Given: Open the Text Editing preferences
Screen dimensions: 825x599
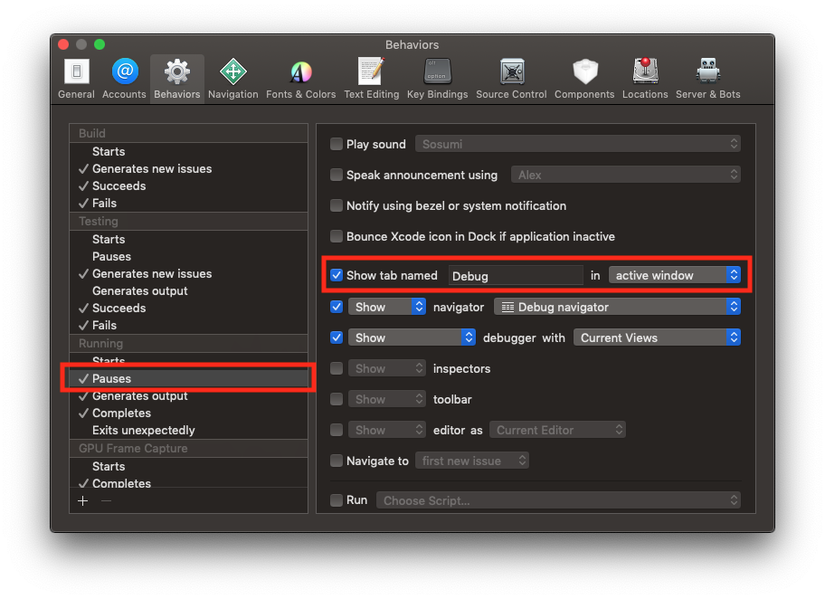Looking at the screenshot, I should (371, 77).
